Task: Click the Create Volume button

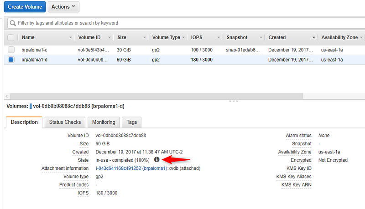Action: click(25, 7)
